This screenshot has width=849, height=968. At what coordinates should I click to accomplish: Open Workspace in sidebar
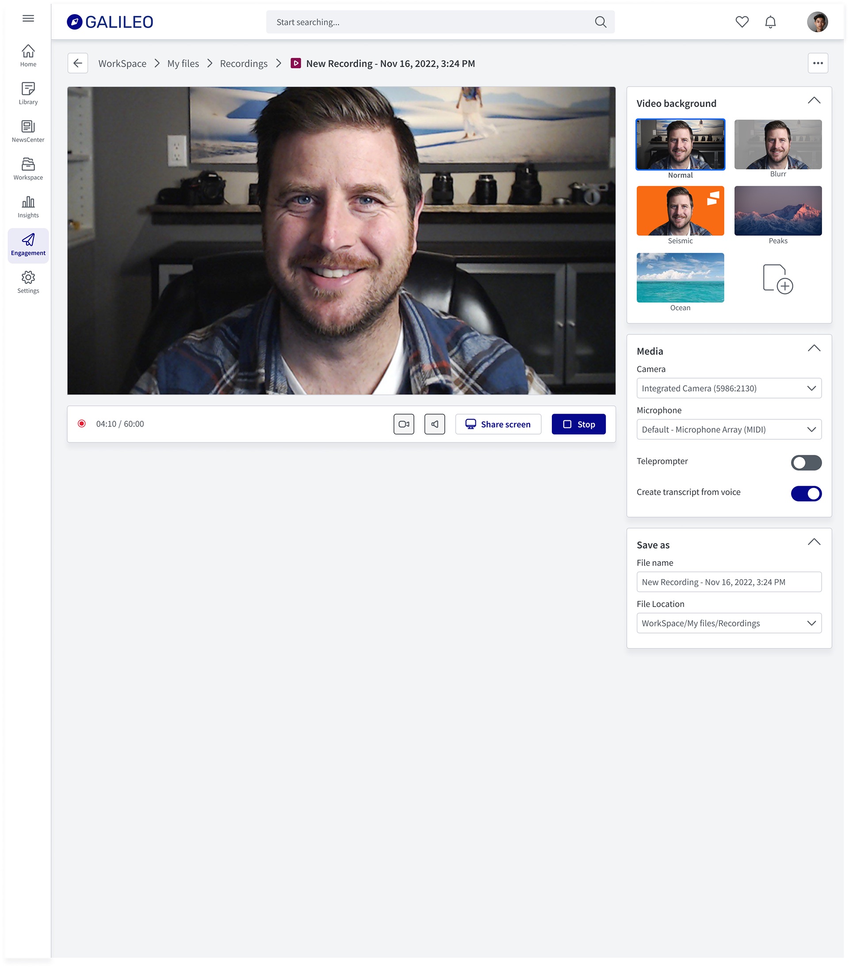pos(28,169)
